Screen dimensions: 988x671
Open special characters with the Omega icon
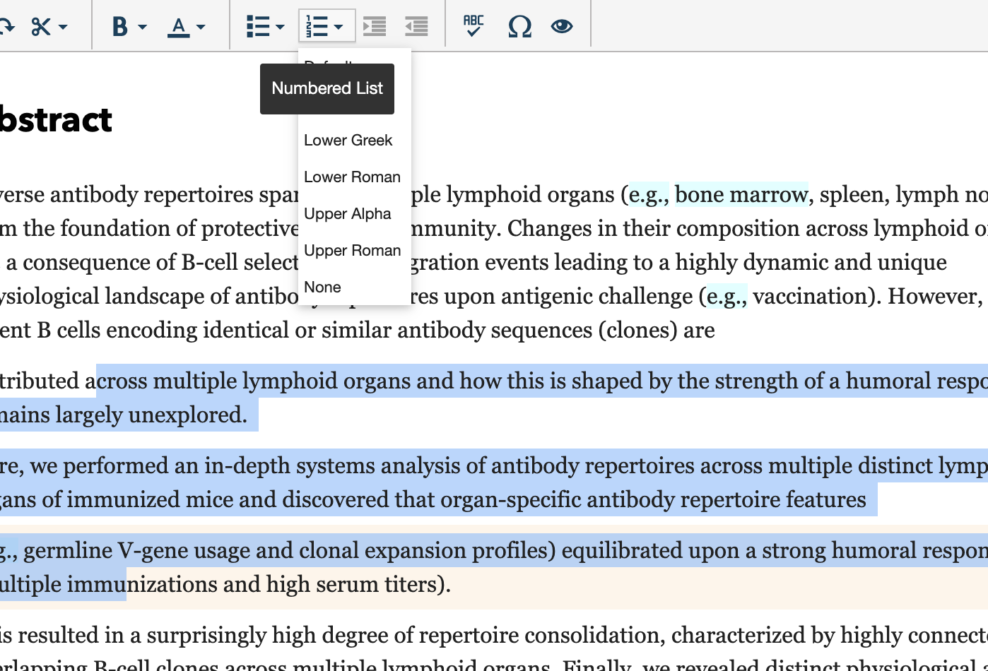[x=520, y=27]
